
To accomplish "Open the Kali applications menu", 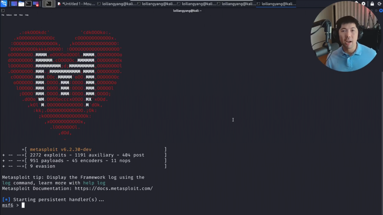I will tap(4, 4).
